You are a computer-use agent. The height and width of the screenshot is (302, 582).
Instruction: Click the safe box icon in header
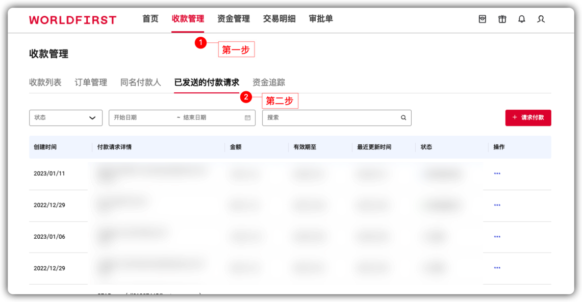pos(483,19)
